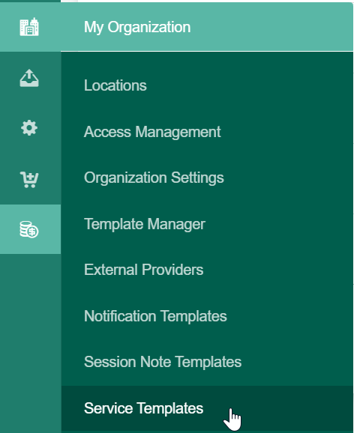Open Locations from the organization menu
The height and width of the screenshot is (433, 354).
click(x=115, y=85)
